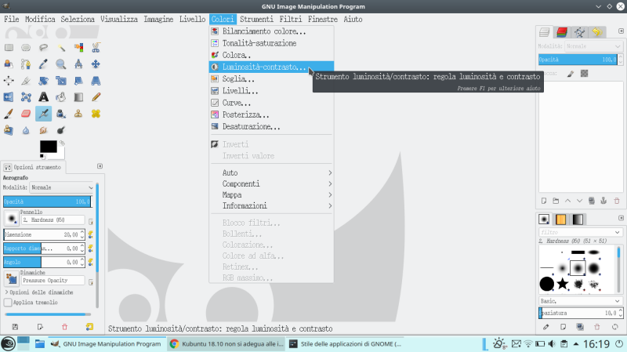Select the Scissors Select tool

click(x=96, y=48)
